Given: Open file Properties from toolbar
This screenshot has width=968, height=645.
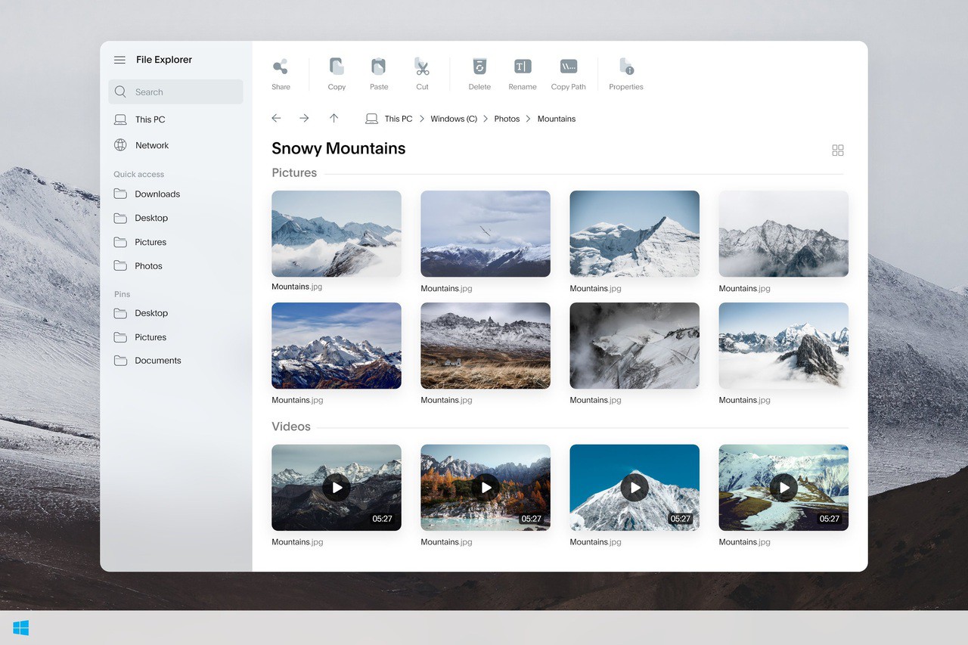Looking at the screenshot, I should [626, 67].
